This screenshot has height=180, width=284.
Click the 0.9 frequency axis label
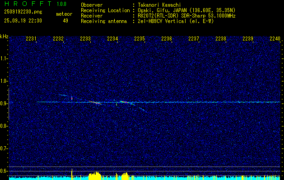(4, 103)
